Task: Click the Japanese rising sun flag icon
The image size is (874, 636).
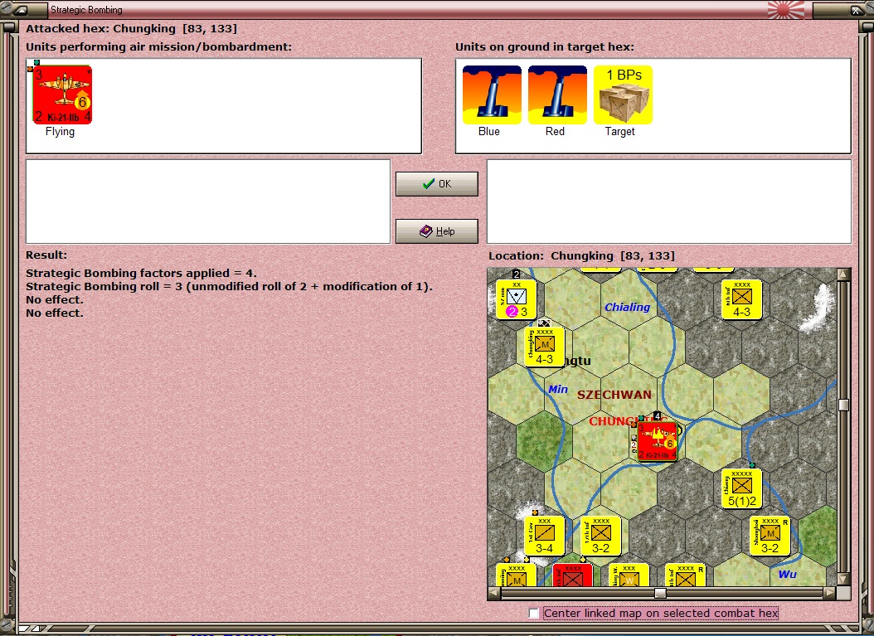Action: (x=786, y=9)
